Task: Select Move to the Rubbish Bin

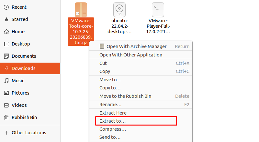Action: (x=141, y=96)
